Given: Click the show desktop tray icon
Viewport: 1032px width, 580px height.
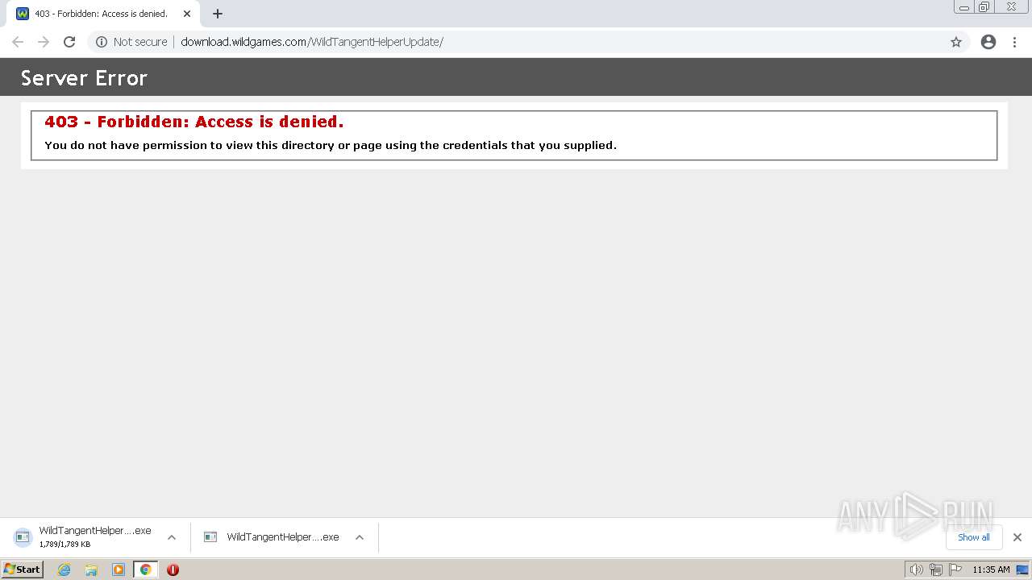Looking at the screenshot, I should pyautogui.click(x=1022, y=570).
